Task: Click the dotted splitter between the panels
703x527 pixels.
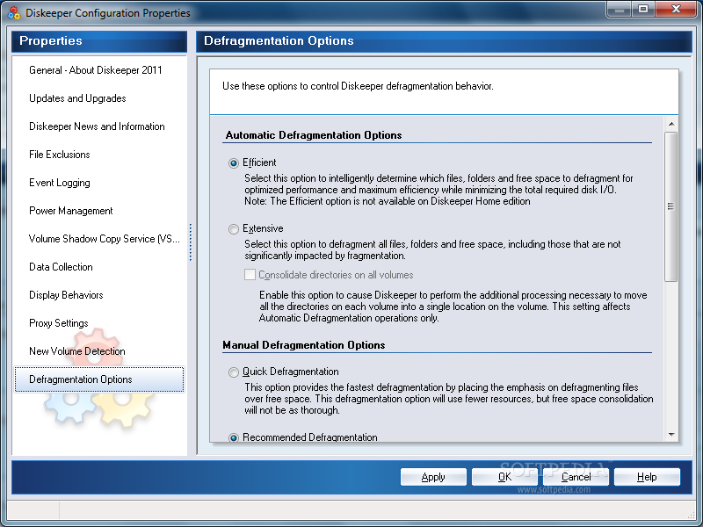Action: pyautogui.click(x=191, y=242)
